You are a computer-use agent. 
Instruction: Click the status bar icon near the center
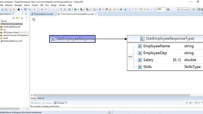(x=109, y=112)
